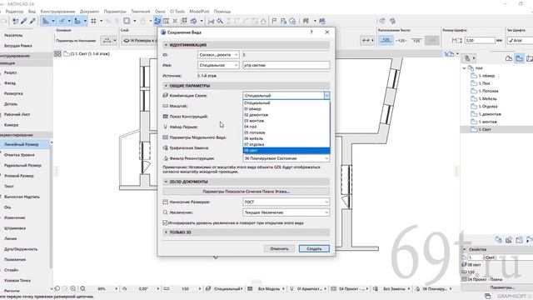Click the Zoom In magnifier in status bar
The height and width of the screenshot is (300, 533).
tap(73, 289)
